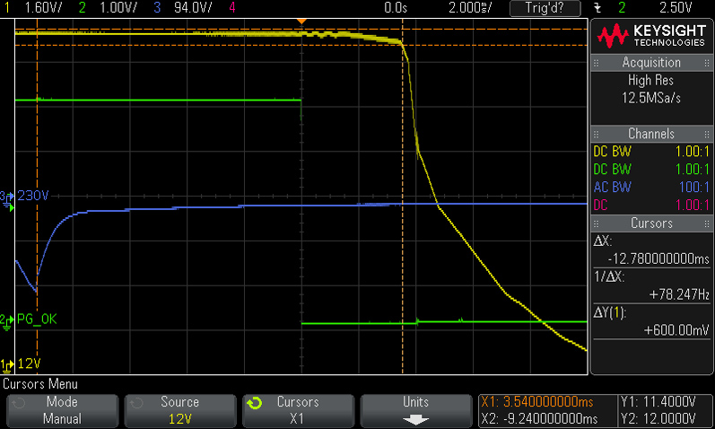The height and width of the screenshot is (429, 715).
Task: Click the grip icon right of Channels
Action: [x=707, y=135]
